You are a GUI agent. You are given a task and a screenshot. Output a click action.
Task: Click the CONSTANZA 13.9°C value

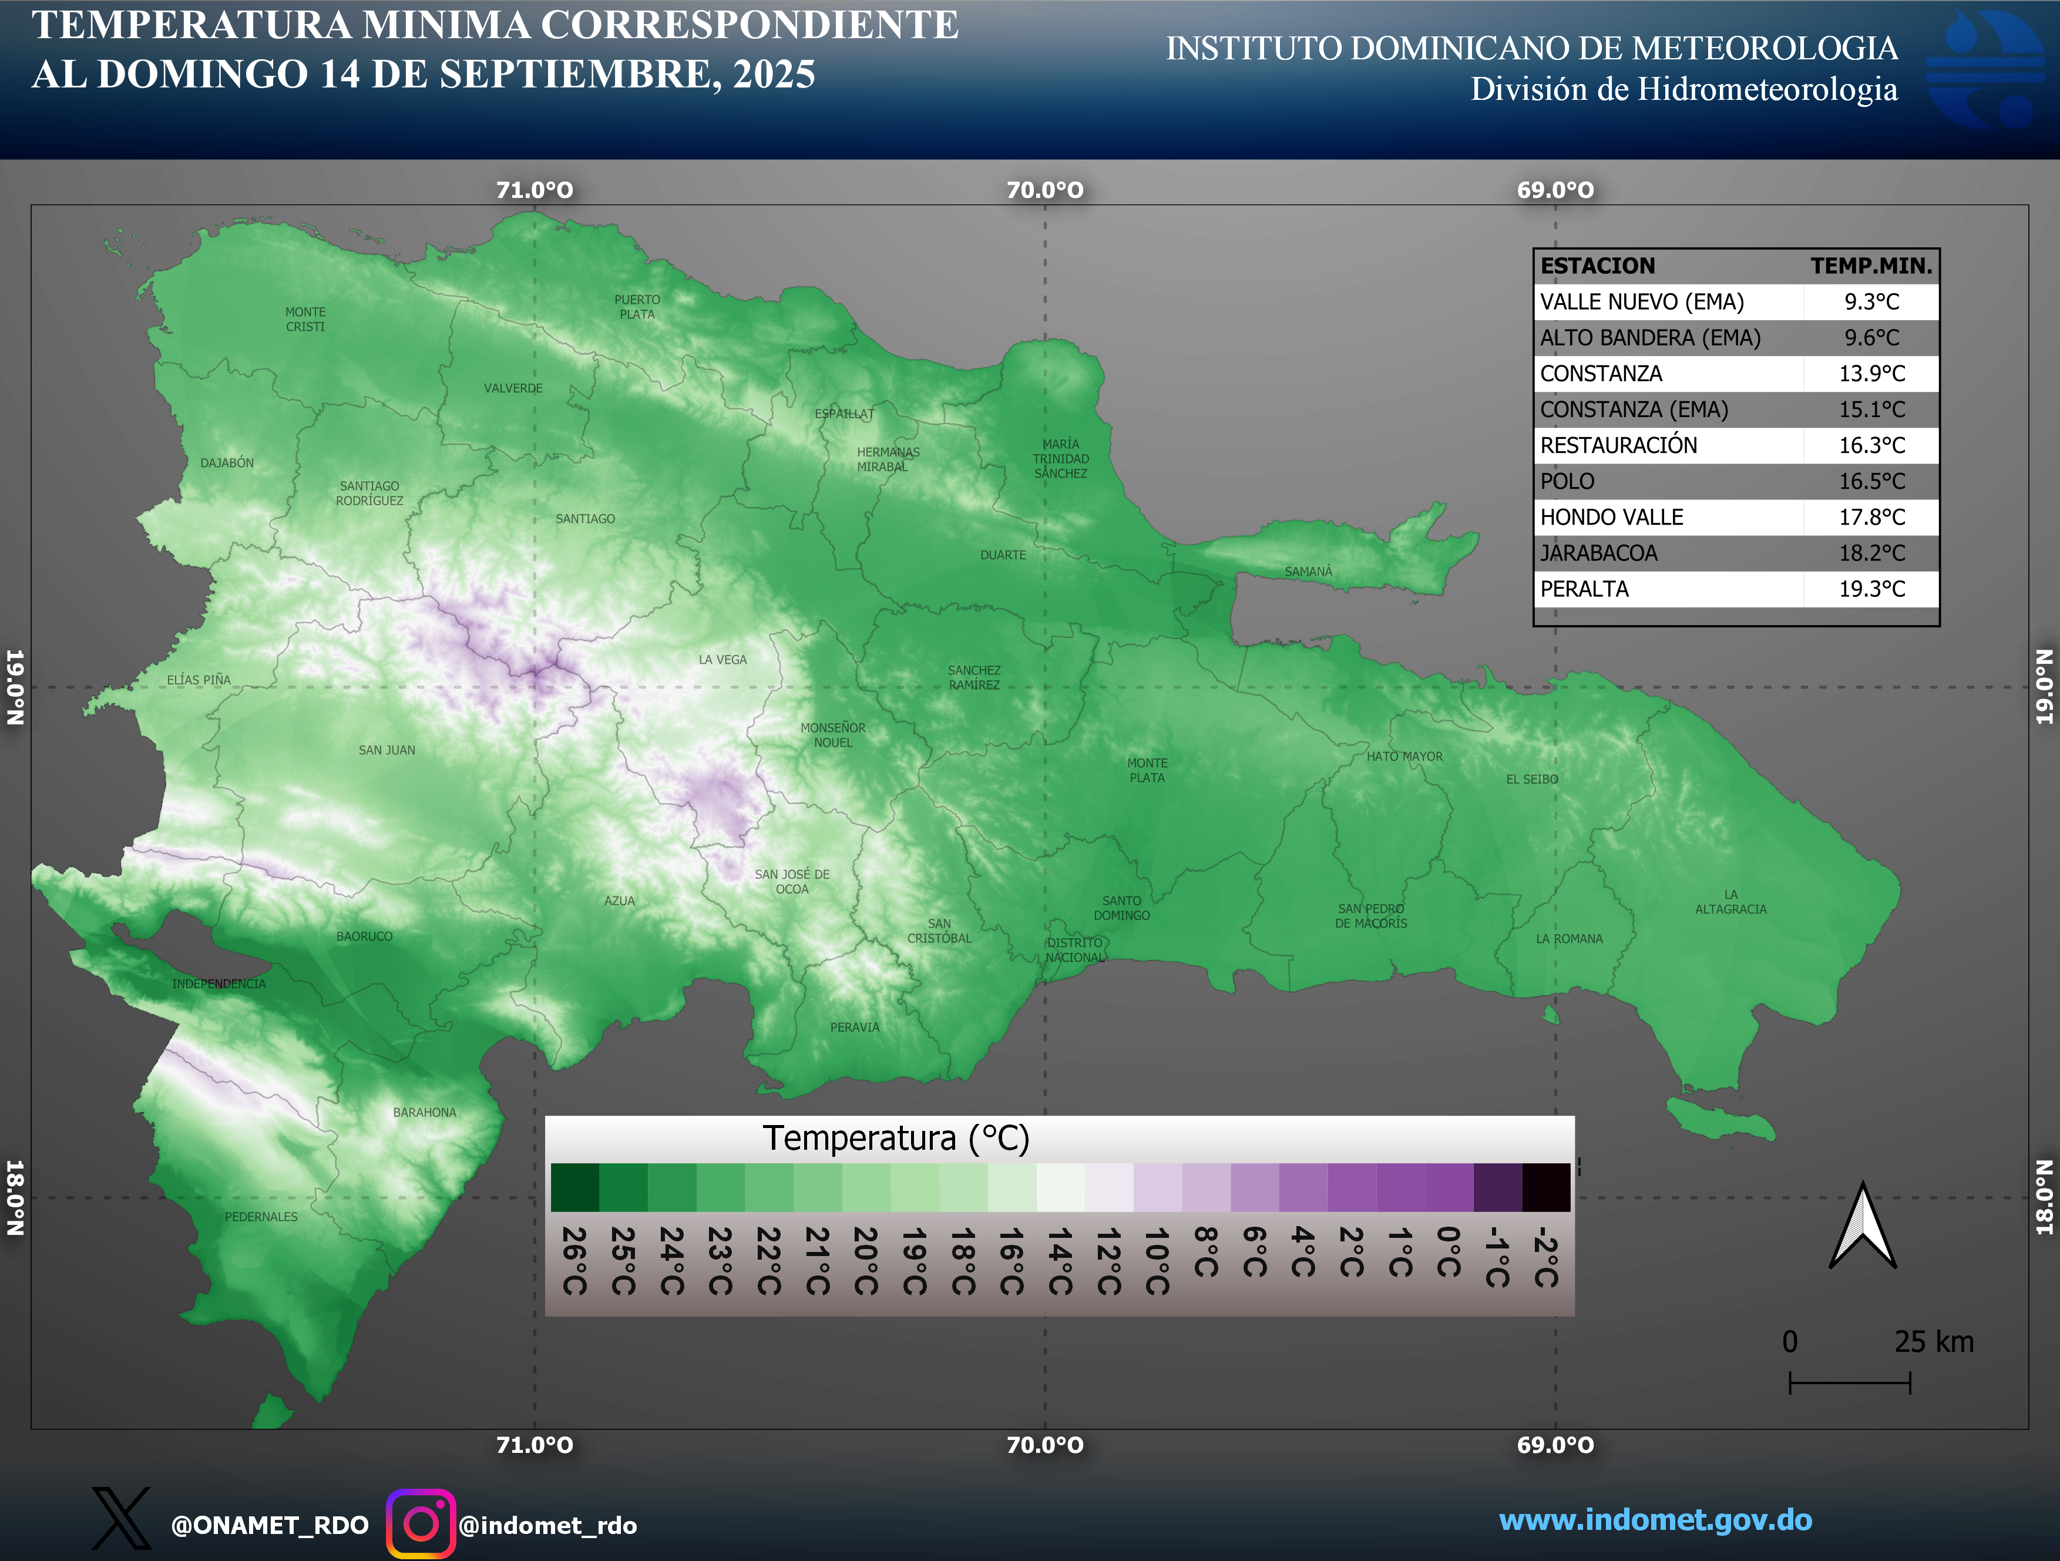pos(1872,374)
